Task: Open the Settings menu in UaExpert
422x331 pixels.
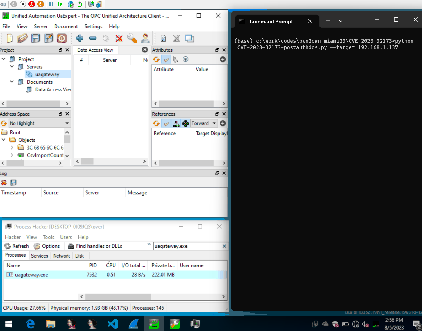Action: 93,26
